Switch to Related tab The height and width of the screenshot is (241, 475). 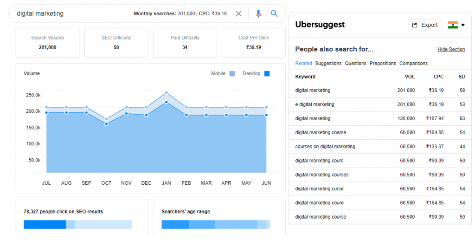click(x=303, y=63)
